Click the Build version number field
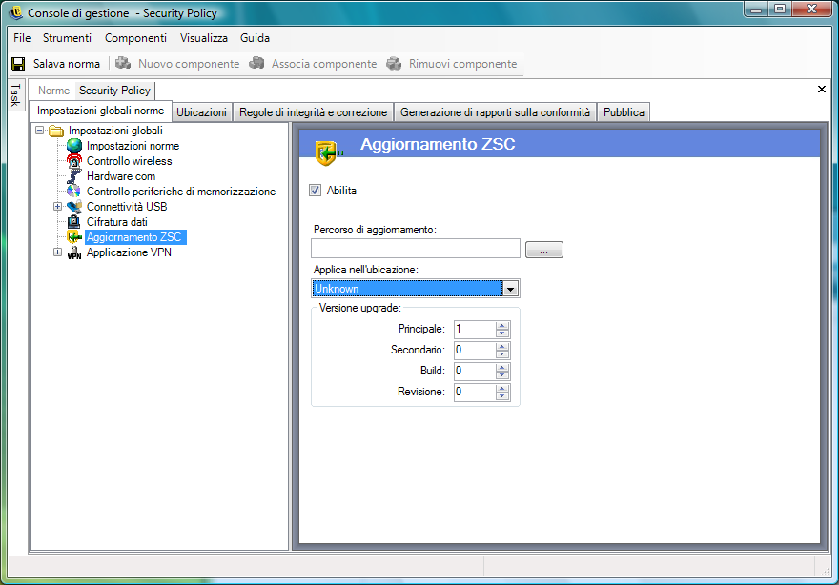 475,372
